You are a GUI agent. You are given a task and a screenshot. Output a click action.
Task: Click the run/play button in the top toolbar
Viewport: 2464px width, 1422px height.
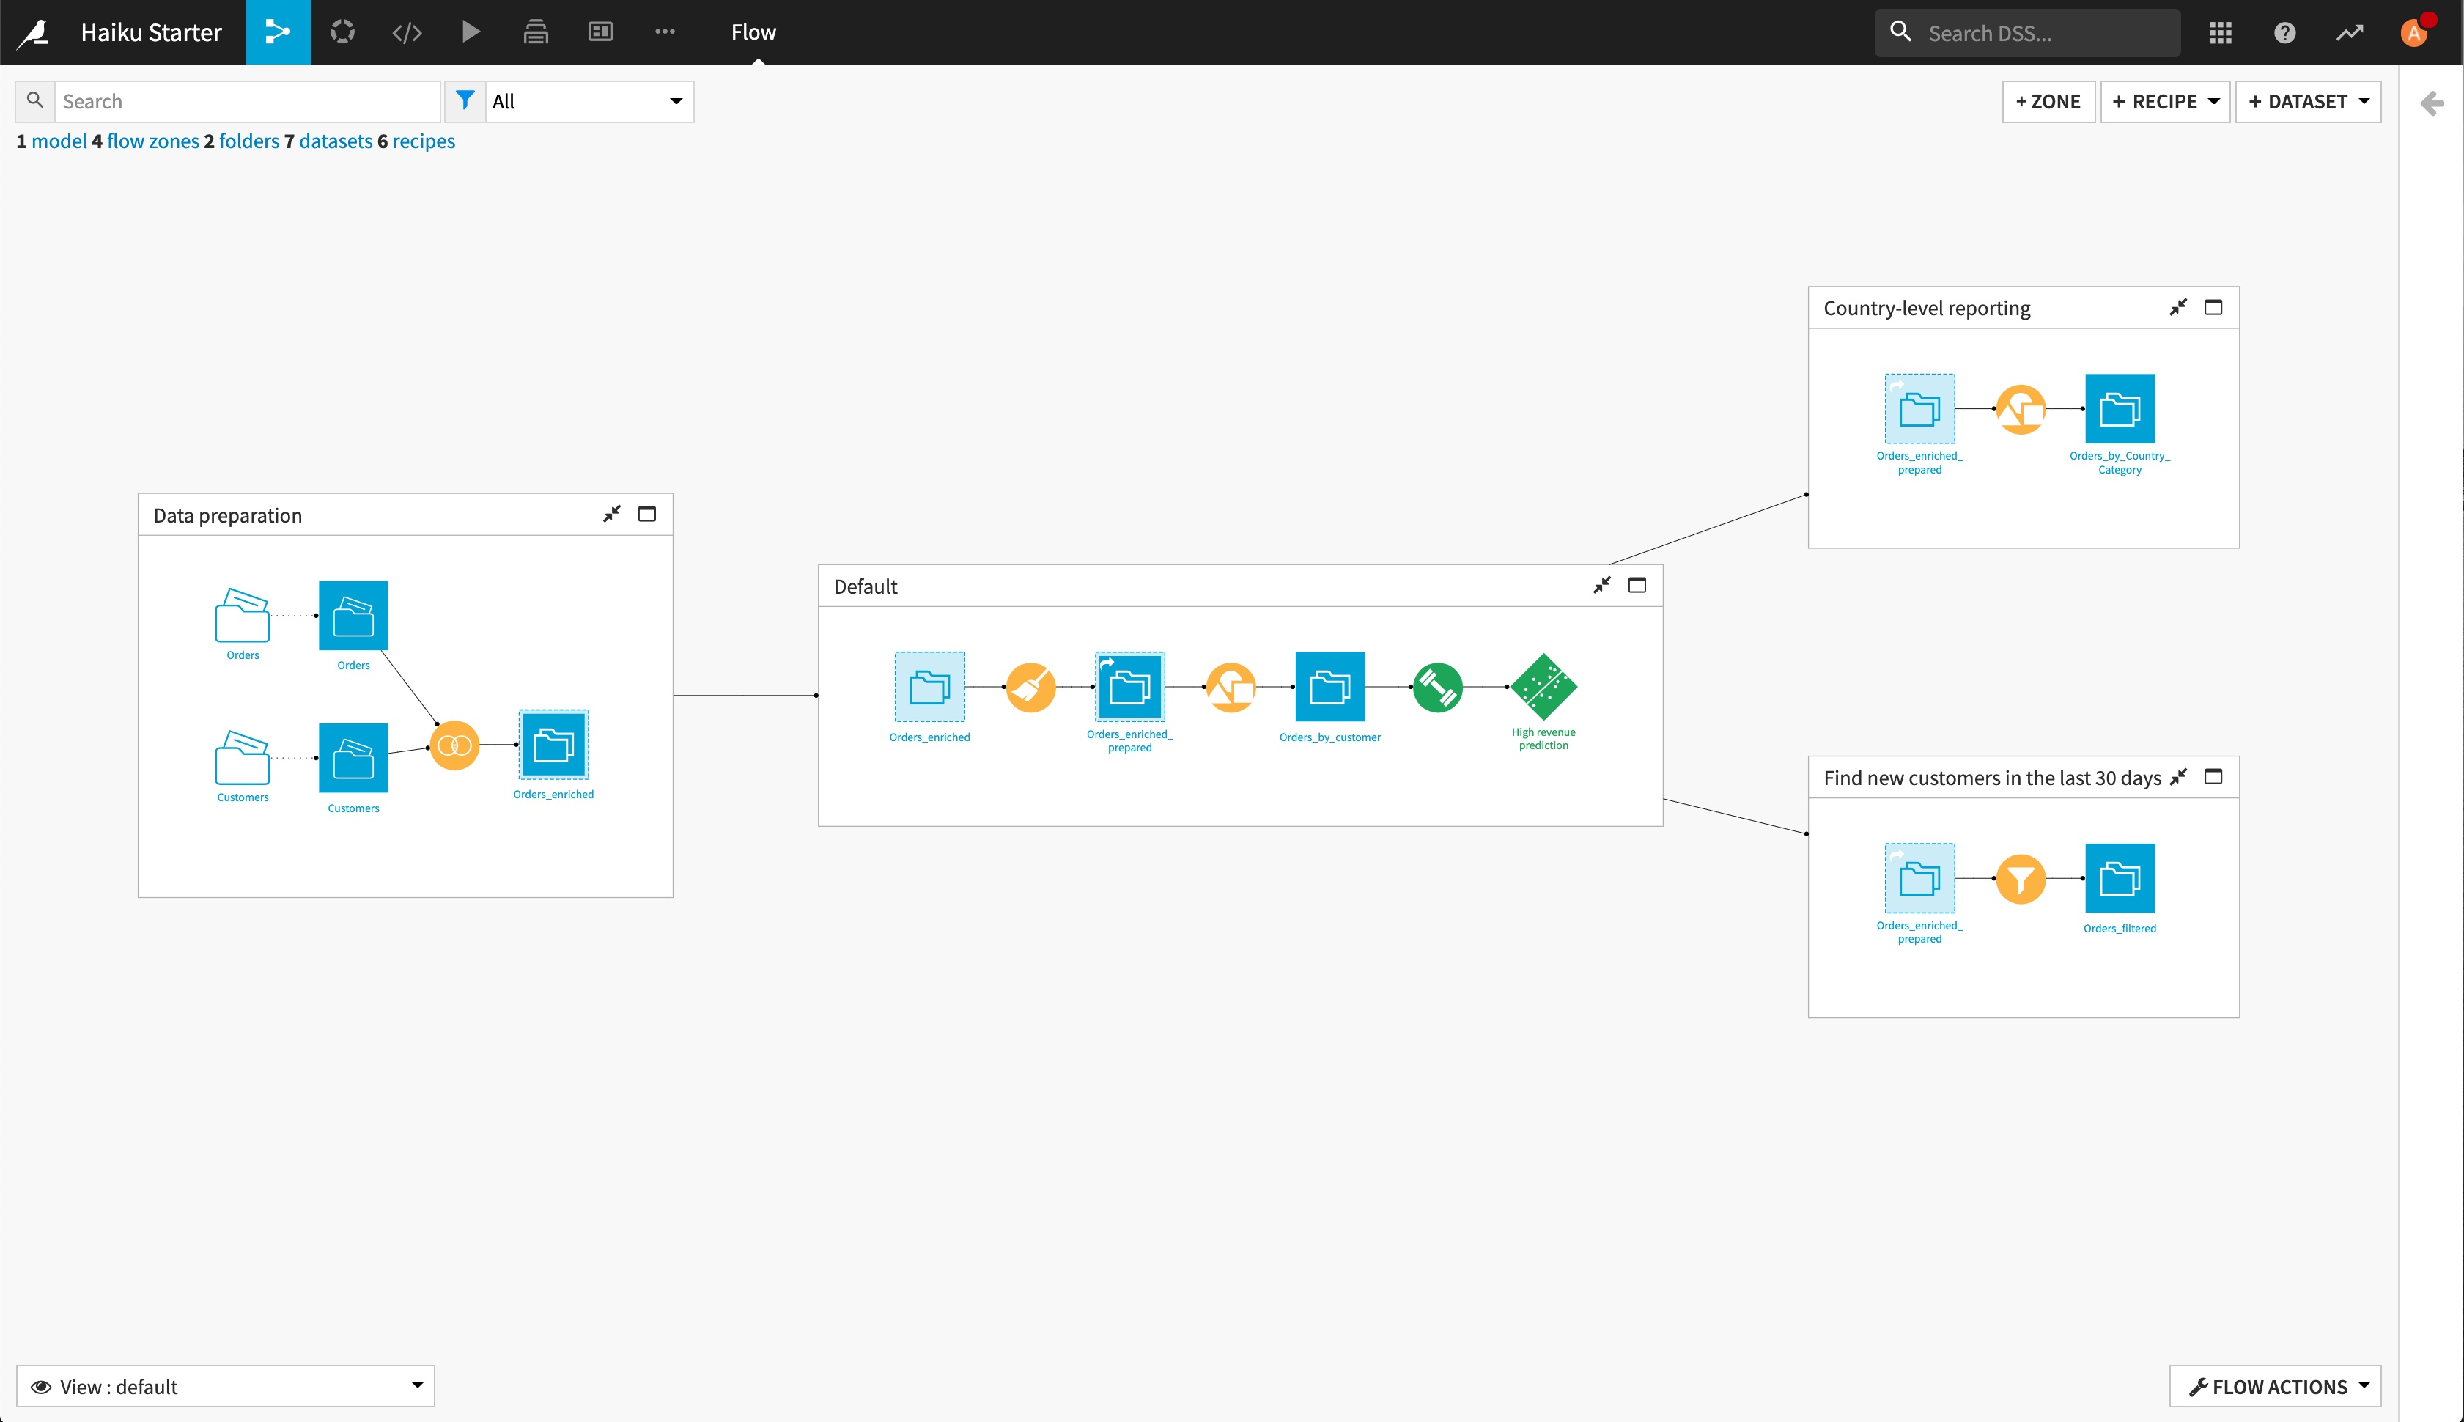(x=471, y=31)
